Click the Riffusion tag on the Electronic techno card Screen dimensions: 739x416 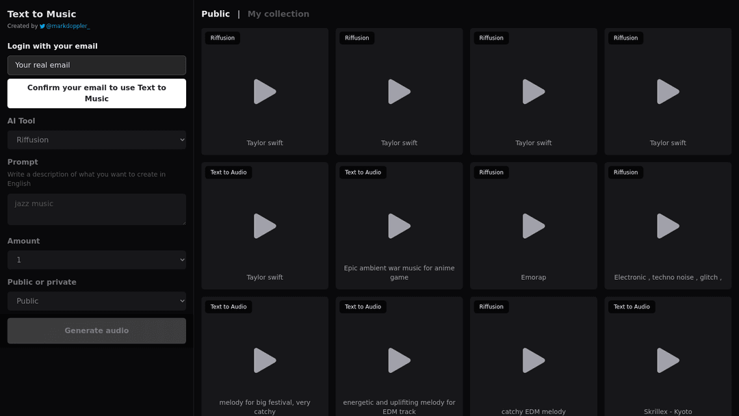click(625, 172)
